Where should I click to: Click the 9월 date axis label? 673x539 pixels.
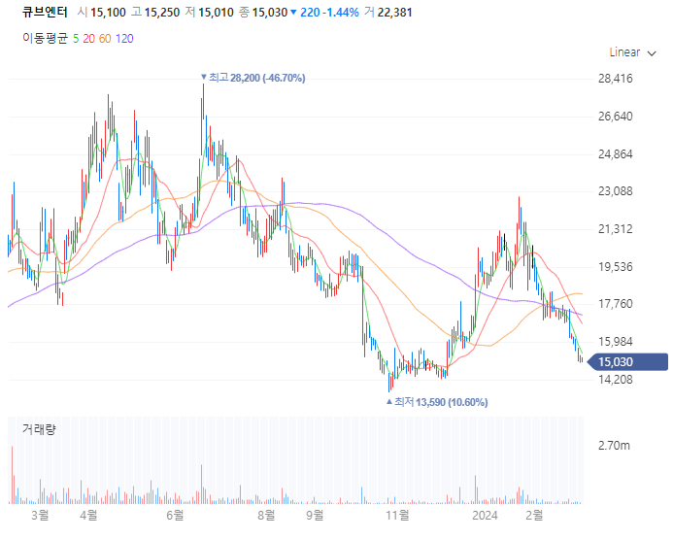[x=315, y=515]
